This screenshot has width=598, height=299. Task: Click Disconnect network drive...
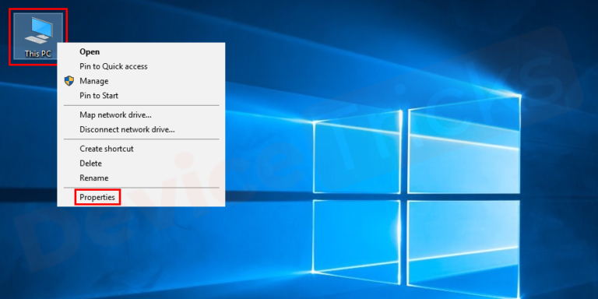141,130
